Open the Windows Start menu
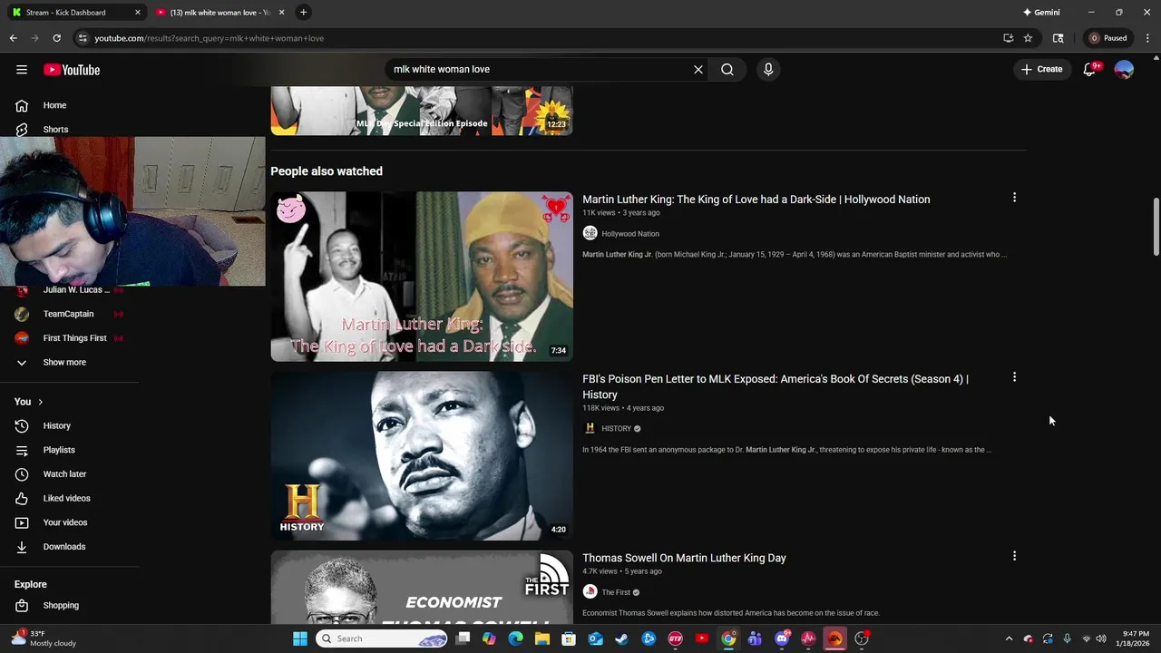This screenshot has width=1161, height=653. click(300, 638)
